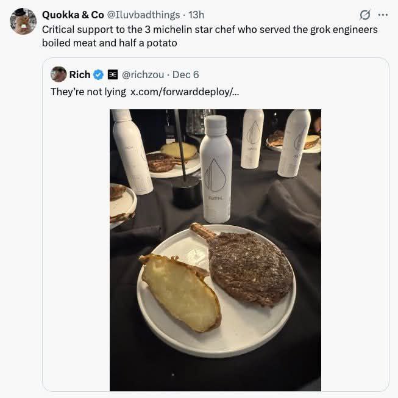
Task: Click the Rich display name
Action: (x=79, y=74)
